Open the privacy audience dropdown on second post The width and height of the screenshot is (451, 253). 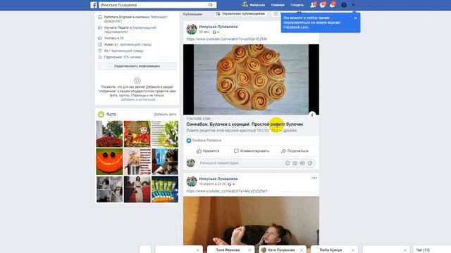click(231, 184)
